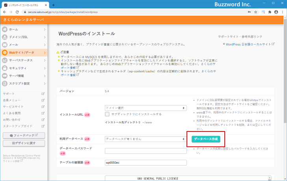The width and height of the screenshot is (287, 181).
Task: Expand the セキュリティ chevron
Action: 45,68
